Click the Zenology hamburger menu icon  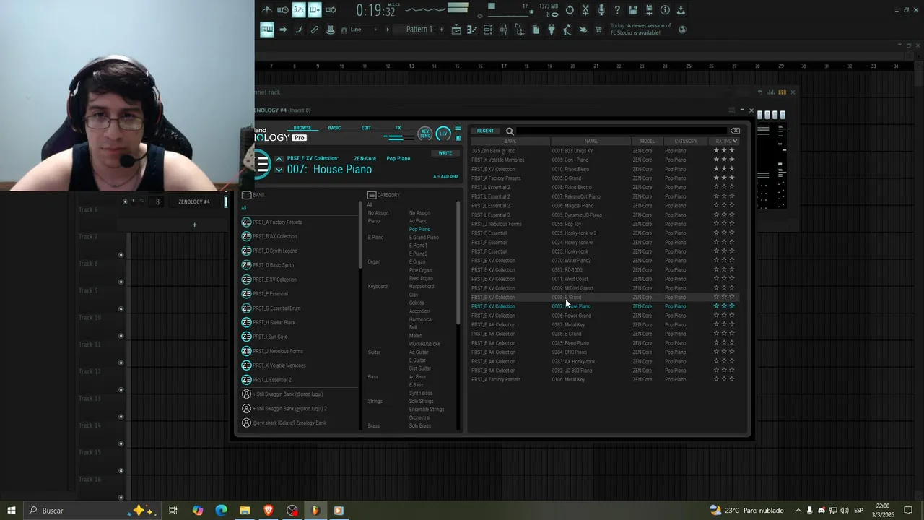click(x=458, y=129)
